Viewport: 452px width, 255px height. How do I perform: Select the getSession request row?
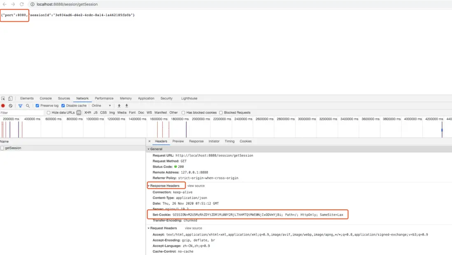point(72,148)
